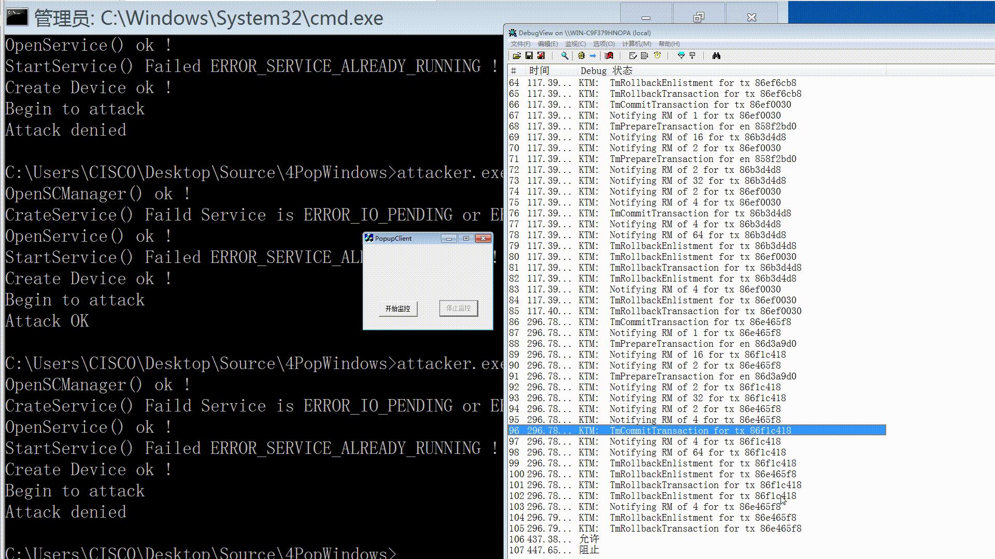Click the Open log folder icon
The height and width of the screenshot is (559, 995).
pyautogui.click(x=517, y=55)
